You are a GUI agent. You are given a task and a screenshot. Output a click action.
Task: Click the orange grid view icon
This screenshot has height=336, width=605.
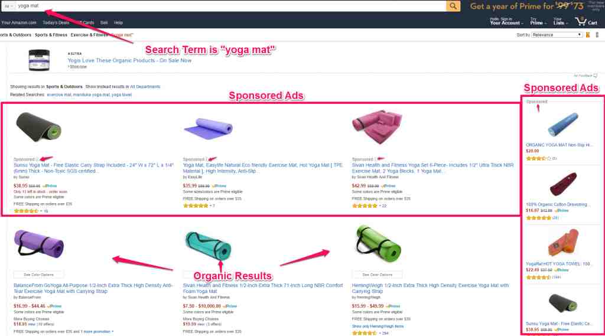click(x=588, y=35)
